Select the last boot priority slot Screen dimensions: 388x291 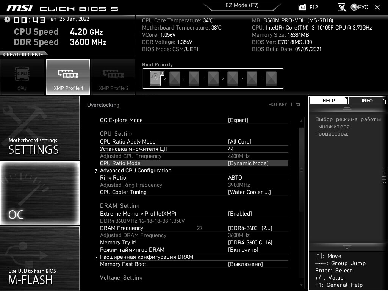coord(271,78)
